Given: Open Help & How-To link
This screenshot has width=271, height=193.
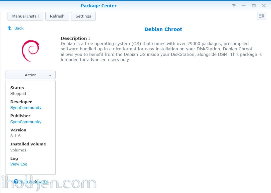Looking at the screenshot, I should click(34, 181).
